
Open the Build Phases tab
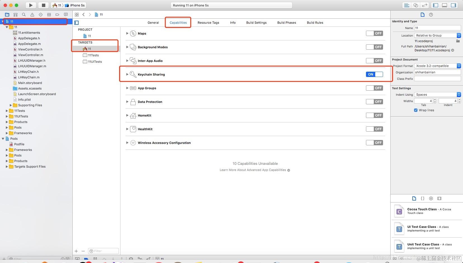pos(287,23)
